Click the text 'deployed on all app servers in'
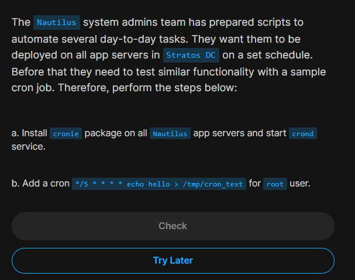355x280 pixels. (x=85, y=56)
